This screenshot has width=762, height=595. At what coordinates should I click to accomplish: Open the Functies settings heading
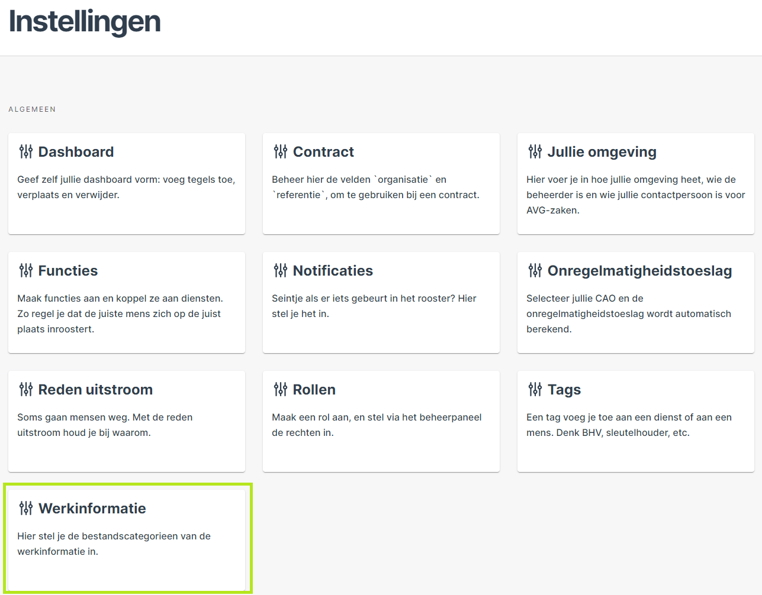[x=68, y=271]
